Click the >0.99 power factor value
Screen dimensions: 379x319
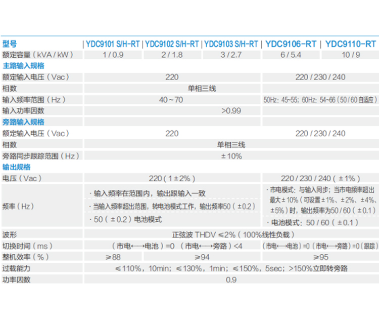pos(231,111)
